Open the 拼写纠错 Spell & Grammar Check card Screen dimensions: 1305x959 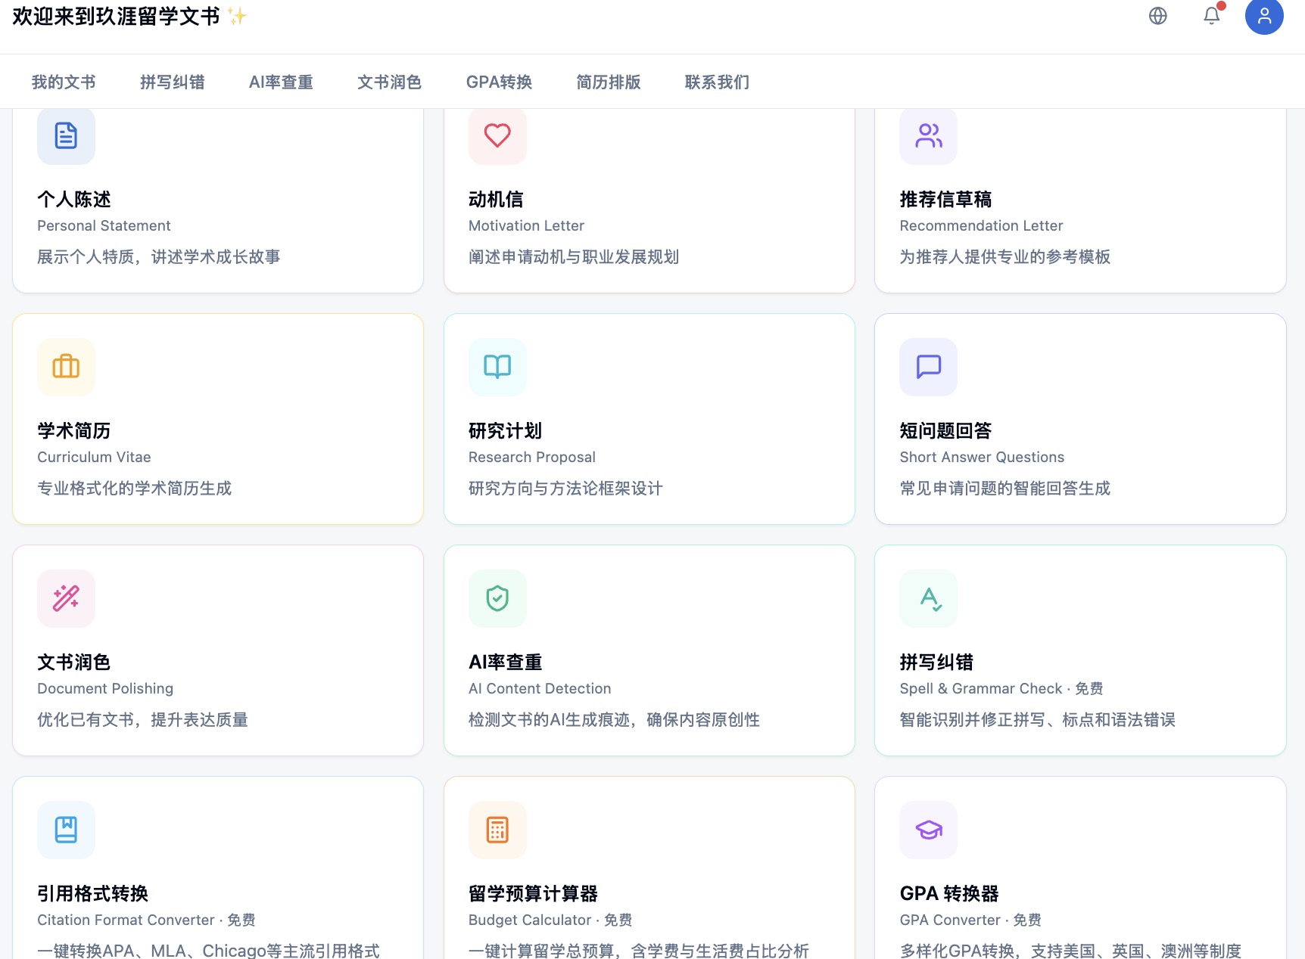click(1080, 650)
